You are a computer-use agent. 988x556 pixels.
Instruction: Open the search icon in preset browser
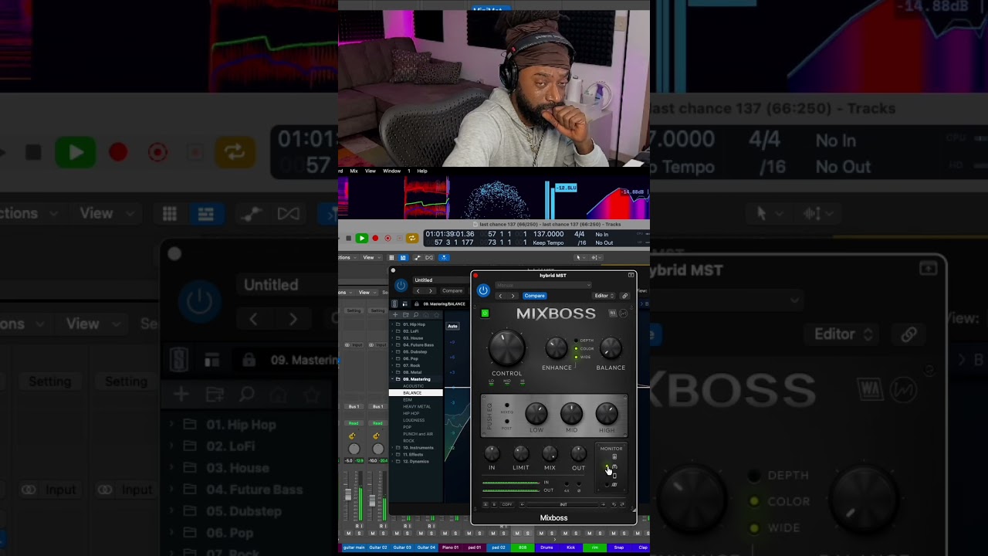(415, 315)
